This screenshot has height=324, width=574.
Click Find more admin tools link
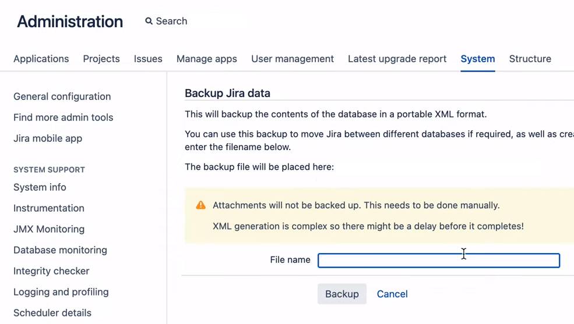point(64,118)
